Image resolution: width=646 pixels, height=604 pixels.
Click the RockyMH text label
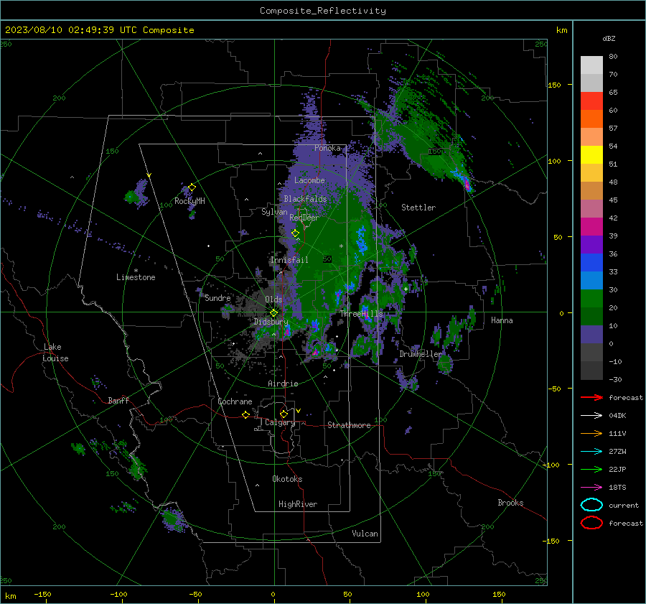coord(189,201)
